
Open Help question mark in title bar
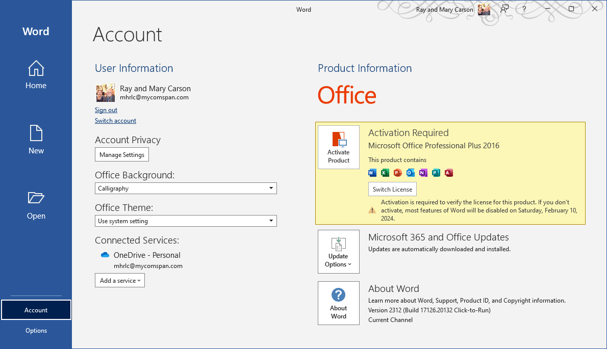coord(524,9)
